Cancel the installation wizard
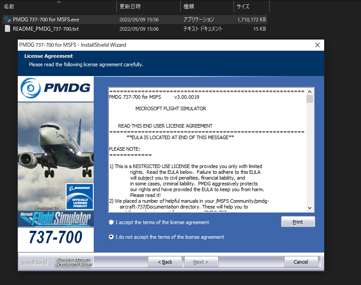The width and height of the screenshot is (361, 285). (x=301, y=262)
